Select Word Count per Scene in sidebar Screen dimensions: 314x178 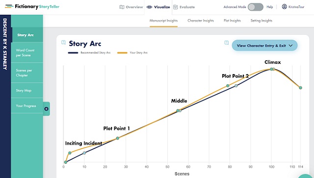27,52
